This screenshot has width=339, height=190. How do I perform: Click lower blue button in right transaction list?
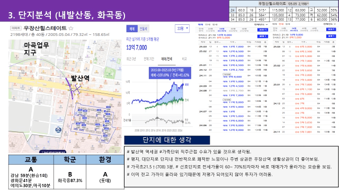[x=331, y=36]
